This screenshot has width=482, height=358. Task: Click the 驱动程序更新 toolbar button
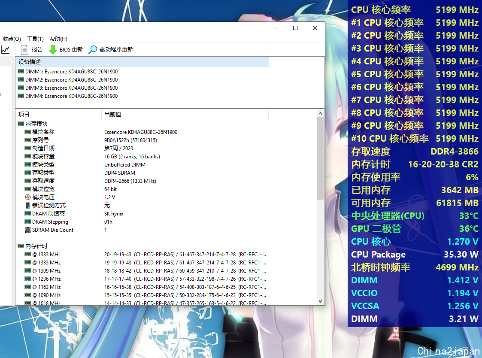coord(111,49)
